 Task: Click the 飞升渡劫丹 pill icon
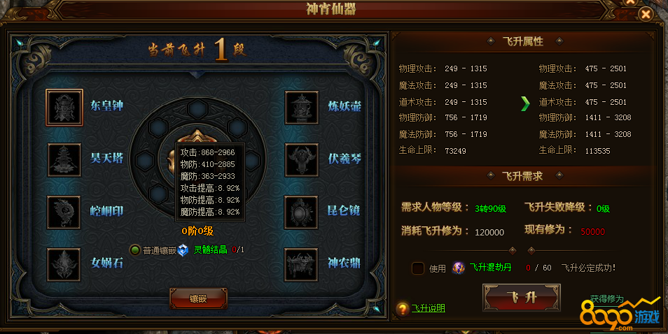coord(459,268)
